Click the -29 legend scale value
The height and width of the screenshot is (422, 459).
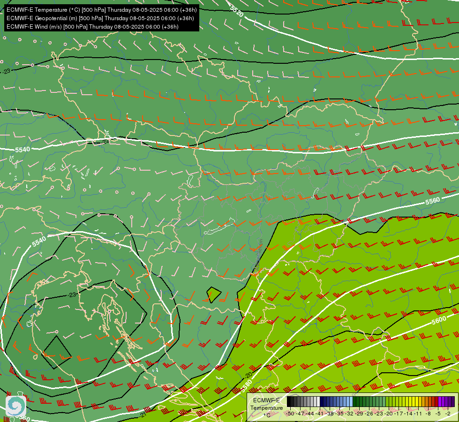click(360, 414)
